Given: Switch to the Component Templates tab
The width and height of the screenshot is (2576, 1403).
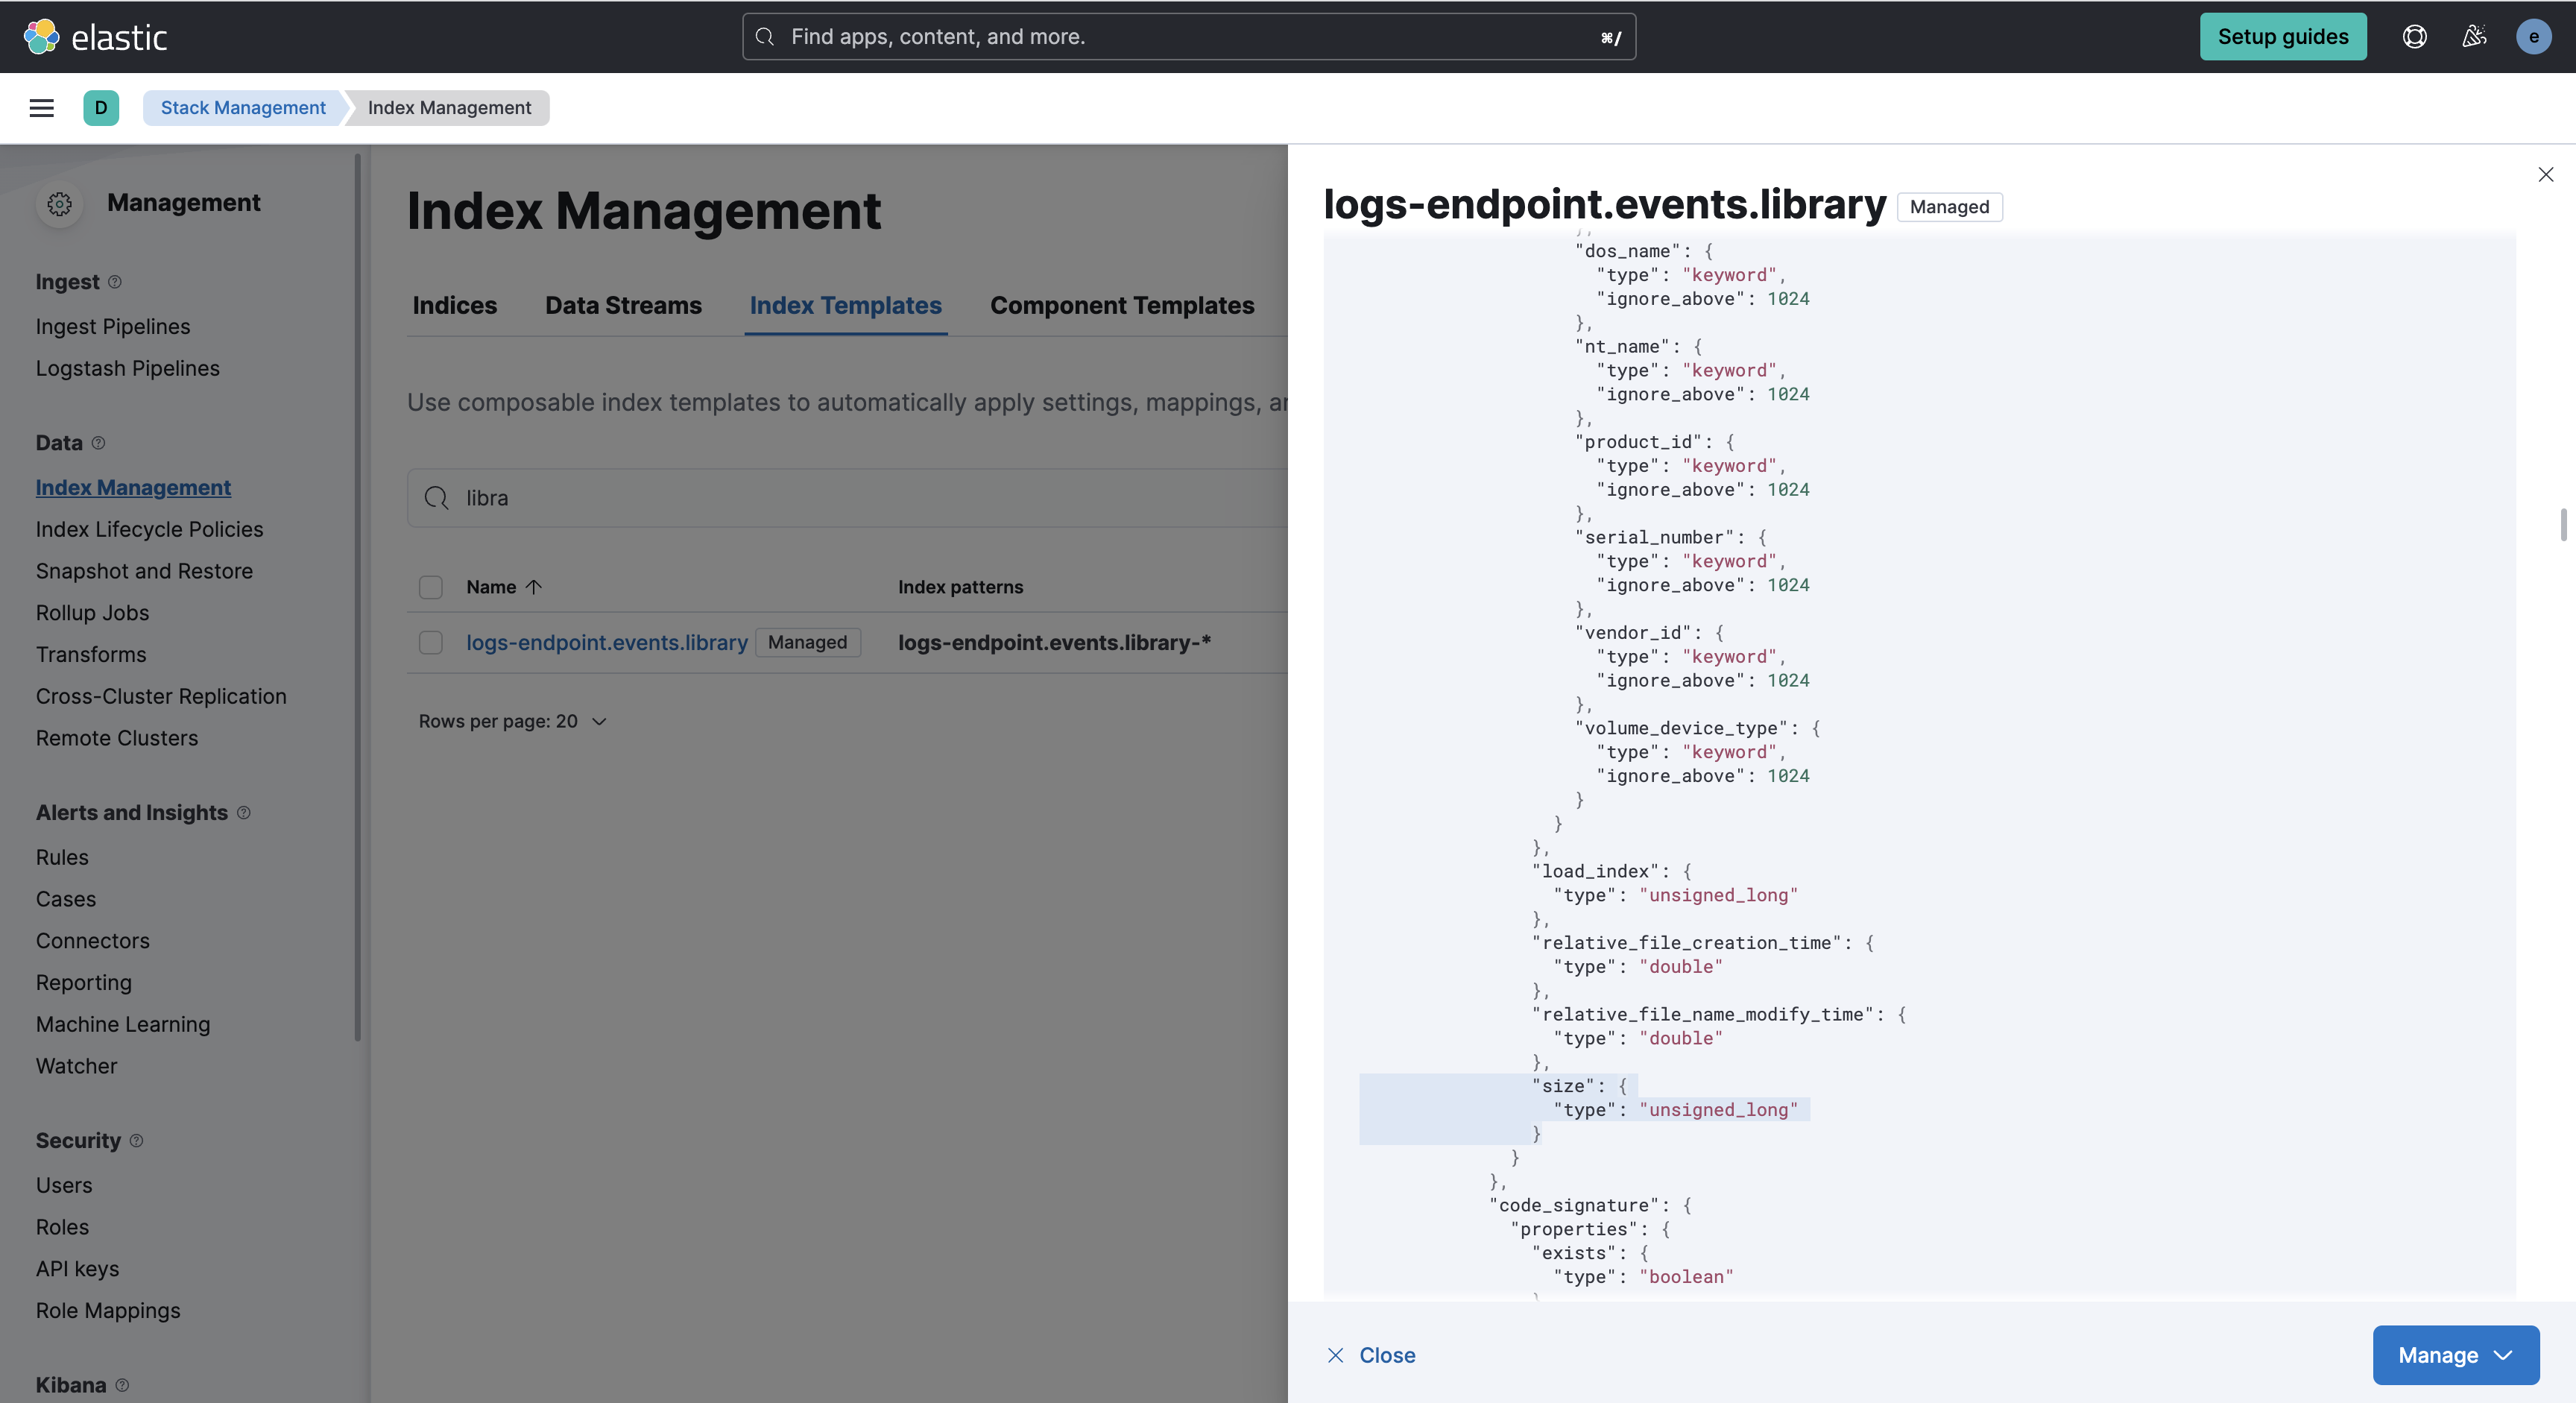Looking at the screenshot, I should [1121, 305].
